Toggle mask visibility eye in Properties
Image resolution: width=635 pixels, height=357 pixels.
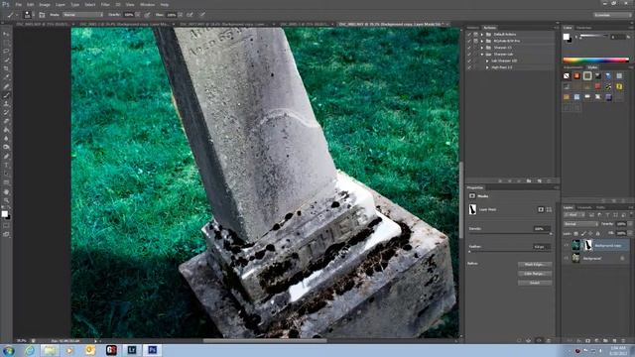[x=539, y=341]
